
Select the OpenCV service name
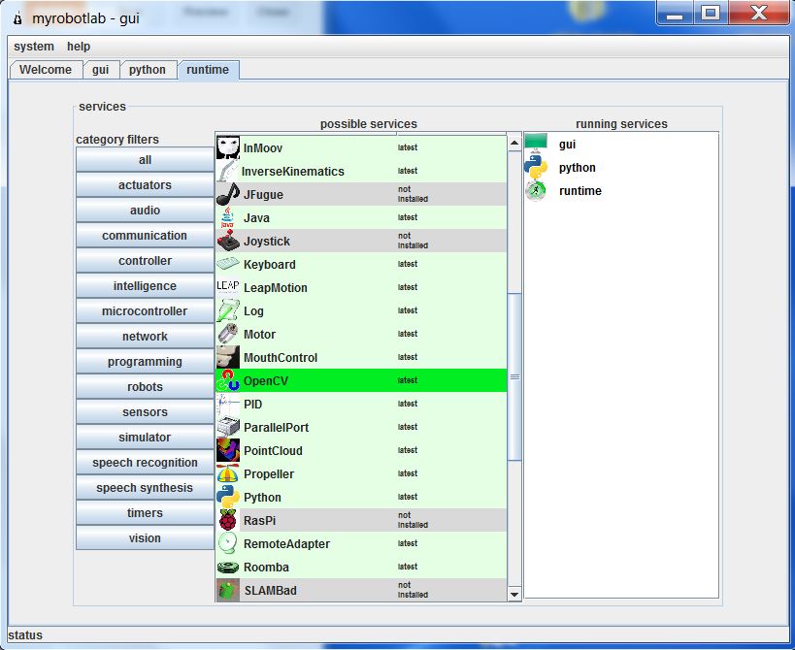(x=266, y=381)
